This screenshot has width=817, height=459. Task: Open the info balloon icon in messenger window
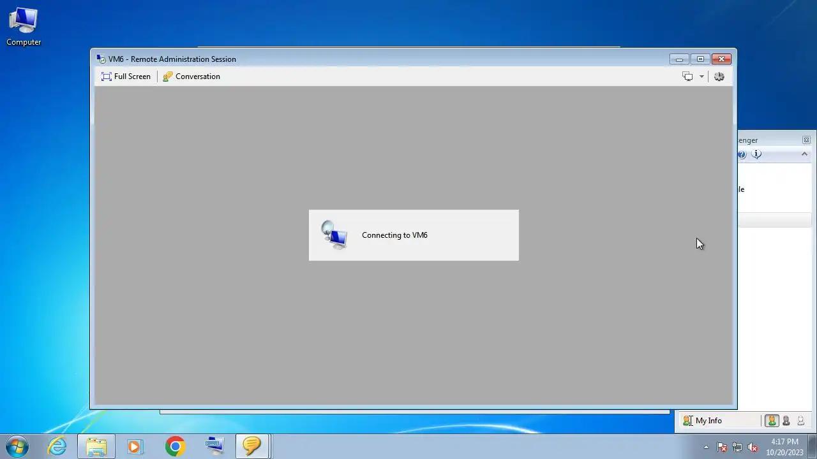click(x=757, y=154)
